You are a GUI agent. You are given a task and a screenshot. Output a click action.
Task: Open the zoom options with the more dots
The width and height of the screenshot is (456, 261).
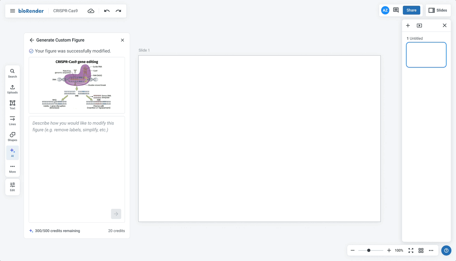(431, 250)
